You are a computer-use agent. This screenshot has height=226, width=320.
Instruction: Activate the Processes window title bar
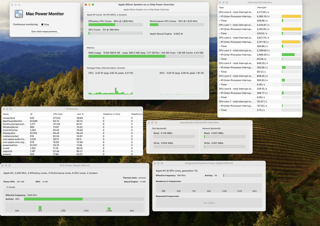click(72, 109)
